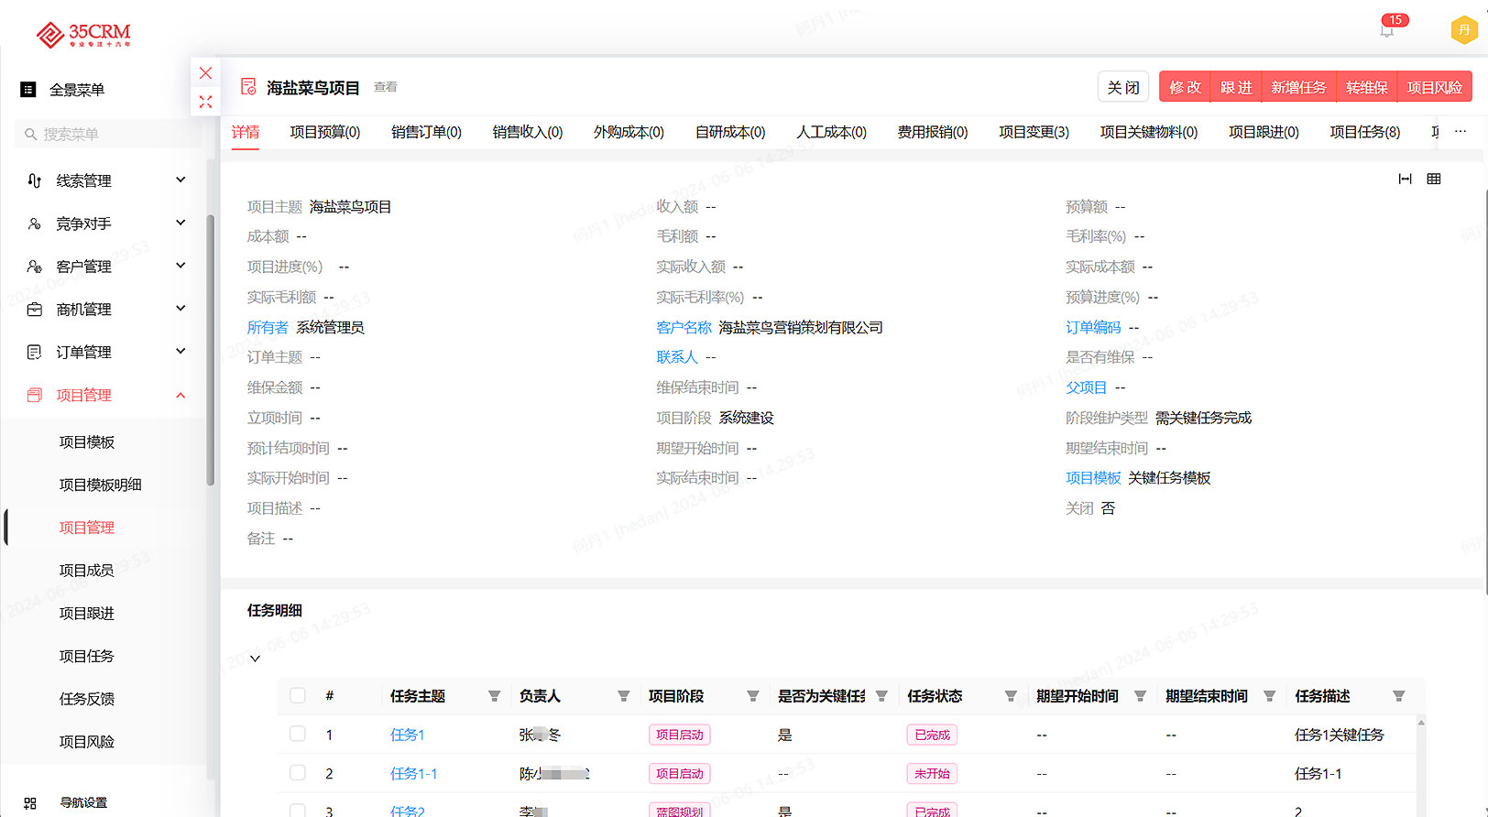
Task: Filter the 任务描述 column
Action: coord(1398,696)
